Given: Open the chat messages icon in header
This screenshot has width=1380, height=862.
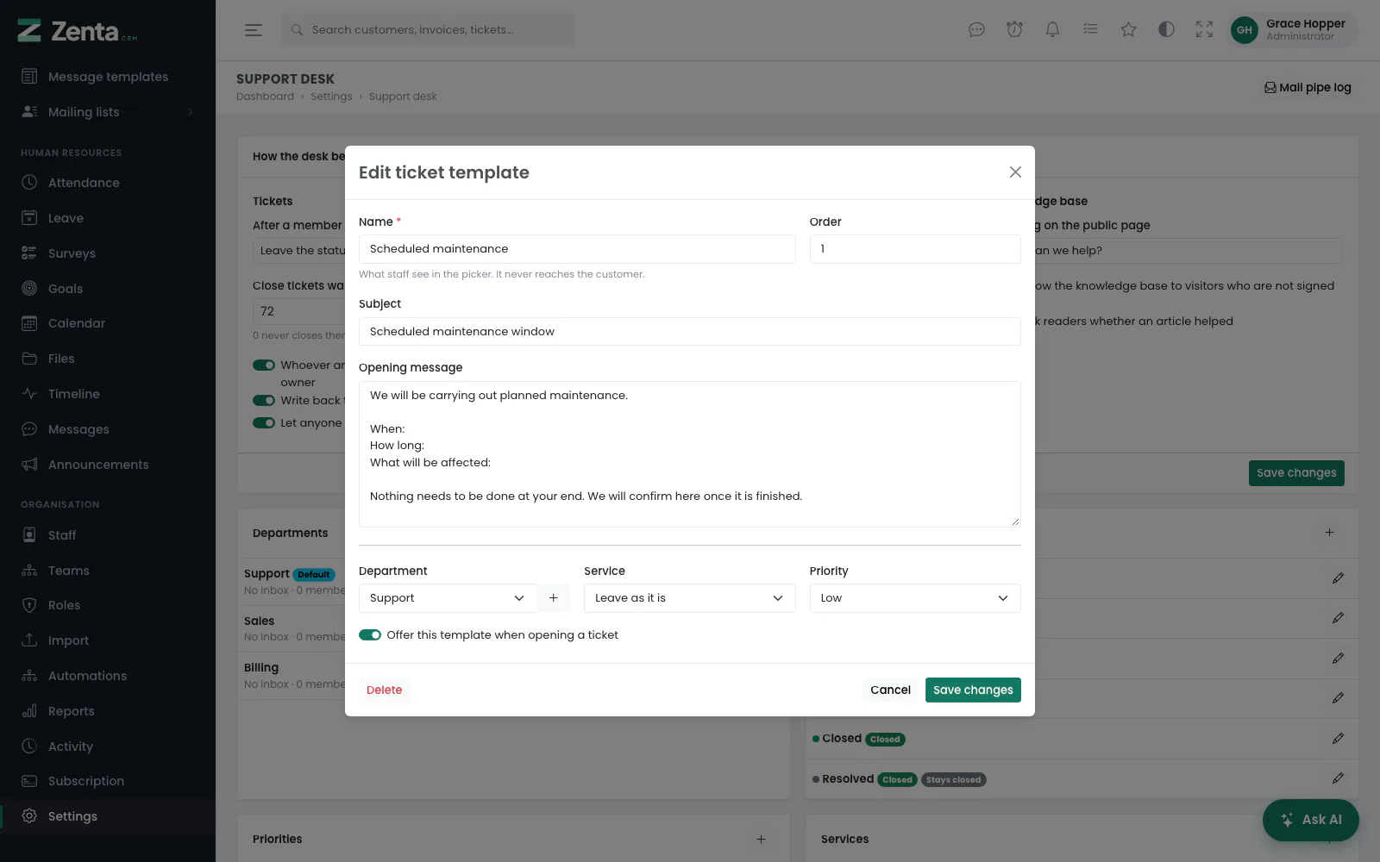Looking at the screenshot, I should point(976,30).
